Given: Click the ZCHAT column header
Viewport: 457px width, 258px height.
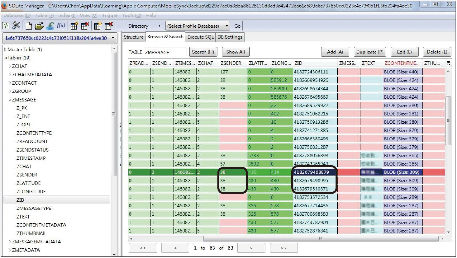Looking at the screenshot, I should click(208, 63).
